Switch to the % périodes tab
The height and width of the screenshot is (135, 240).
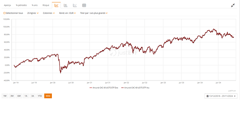pyautogui.click(x=21, y=5)
